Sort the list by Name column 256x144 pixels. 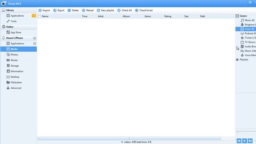pyautogui.click(x=45, y=16)
